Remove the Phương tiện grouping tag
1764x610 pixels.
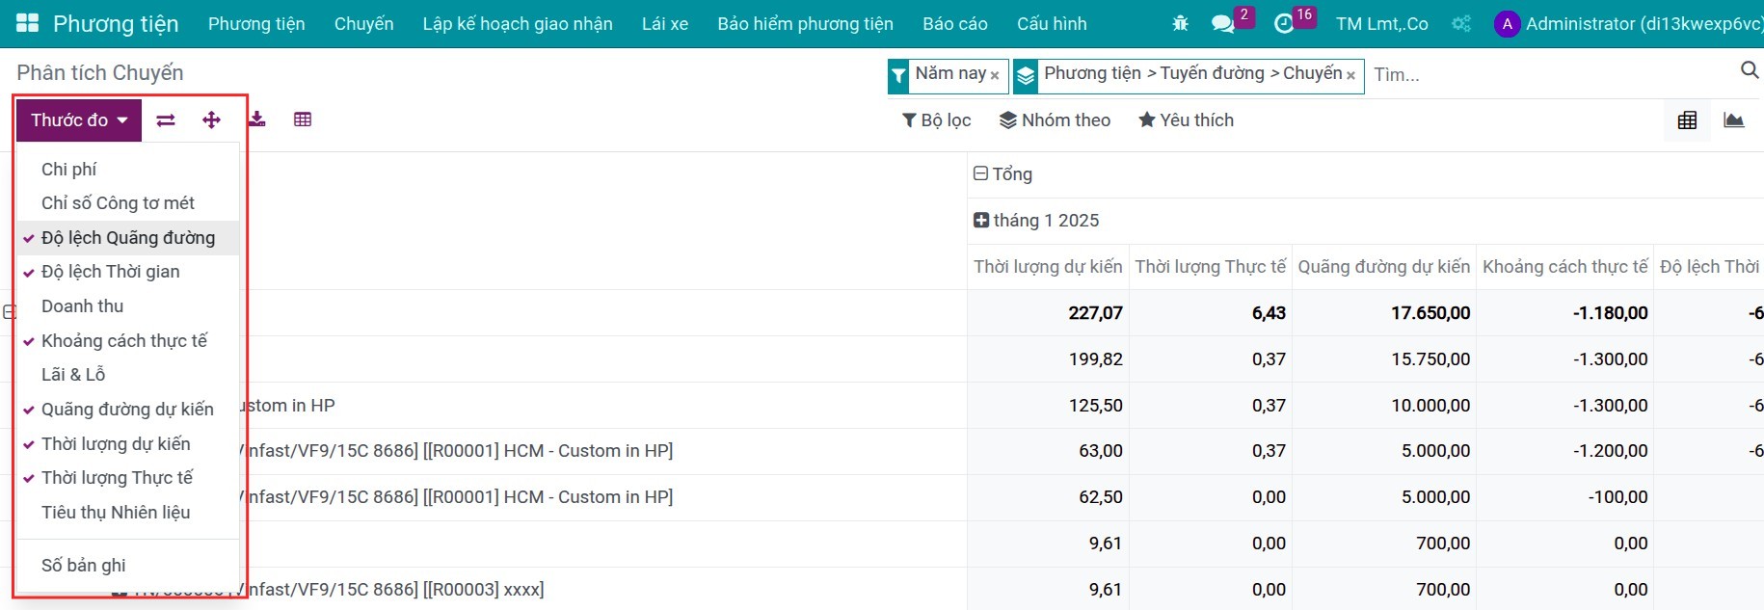pos(1350,75)
